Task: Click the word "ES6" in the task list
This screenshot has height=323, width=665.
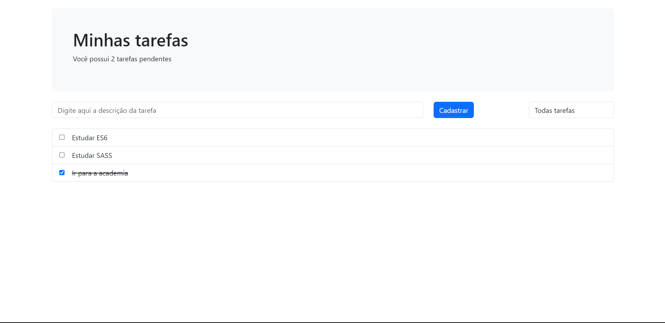Action: pyautogui.click(x=102, y=138)
